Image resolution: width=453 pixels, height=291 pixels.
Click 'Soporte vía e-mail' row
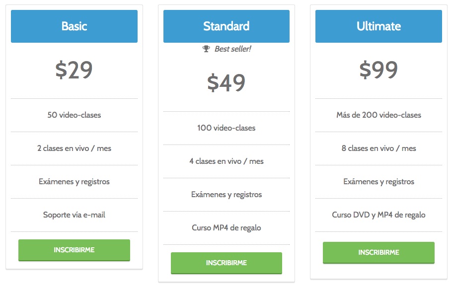(74, 215)
